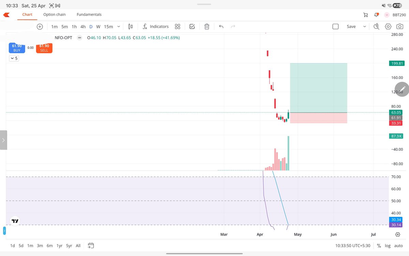Select the 1yr range in the bottom bar
Image resolution: width=409 pixels, height=256 pixels.
(x=59, y=245)
